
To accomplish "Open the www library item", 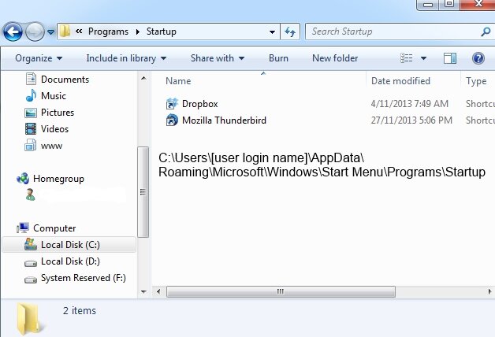I will [x=51, y=146].
